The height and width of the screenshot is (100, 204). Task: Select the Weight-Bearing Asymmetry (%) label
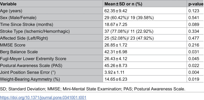pyautogui.click(x=30, y=79)
